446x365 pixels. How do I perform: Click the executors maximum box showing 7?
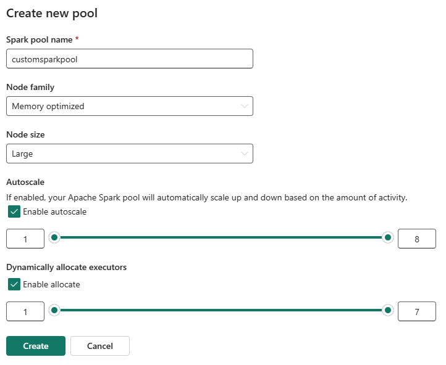pos(417,311)
